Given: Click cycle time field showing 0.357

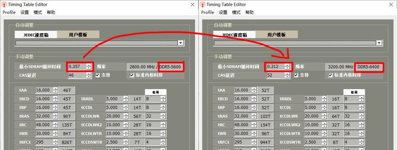Looking at the screenshot, I should (x=77, y=66).
